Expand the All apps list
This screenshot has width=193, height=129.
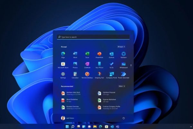(x=121, y=47)
